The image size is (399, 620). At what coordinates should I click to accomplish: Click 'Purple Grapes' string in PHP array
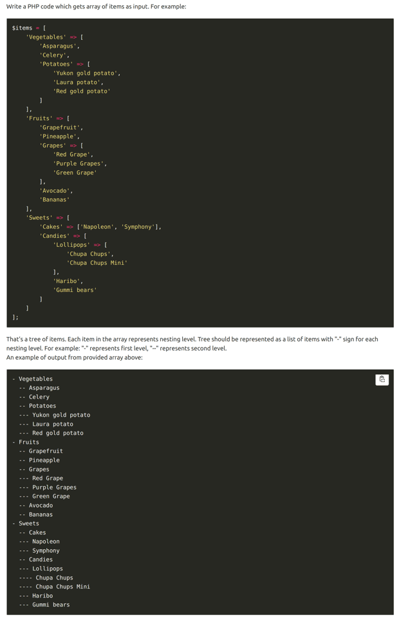click(x=80, y=163)
